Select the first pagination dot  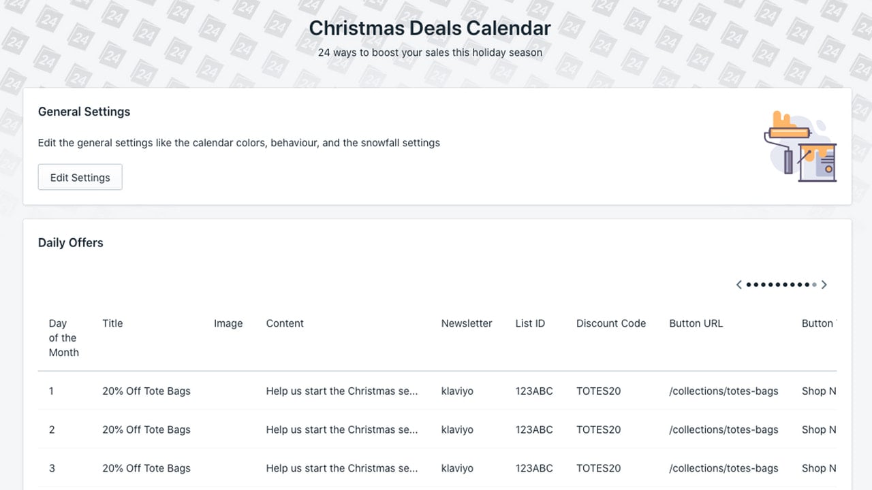pos(749,284)
